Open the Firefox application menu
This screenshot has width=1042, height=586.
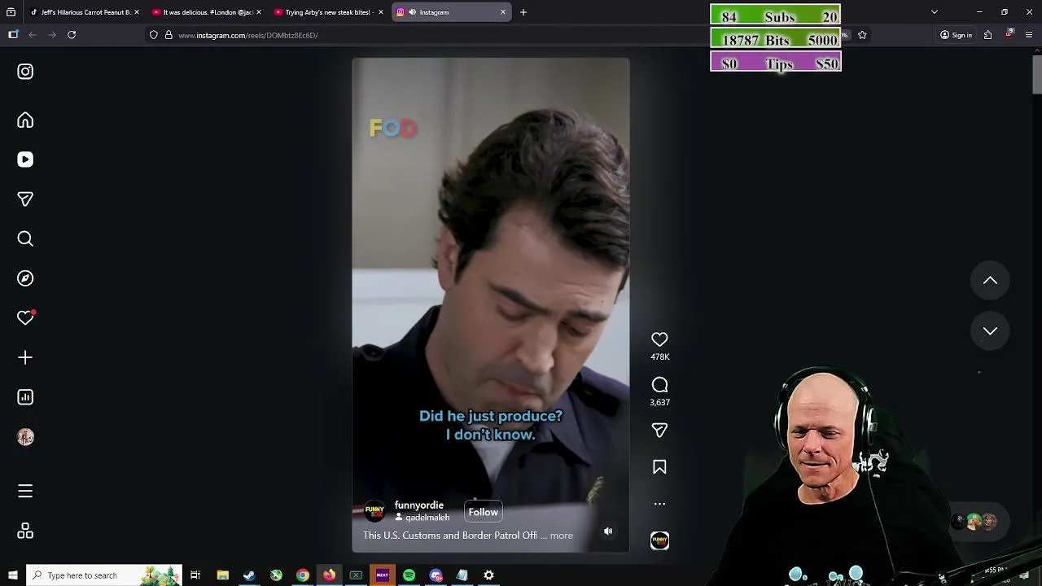[1029, 35]
